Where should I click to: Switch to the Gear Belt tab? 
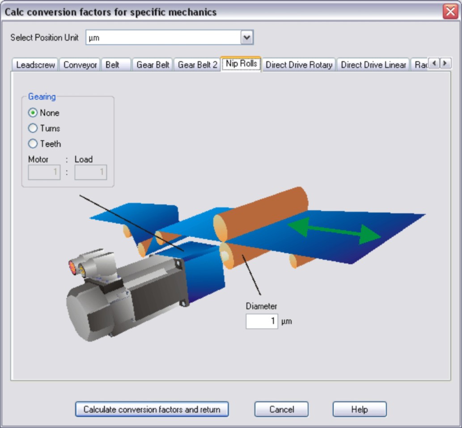(x=153, y=65)
